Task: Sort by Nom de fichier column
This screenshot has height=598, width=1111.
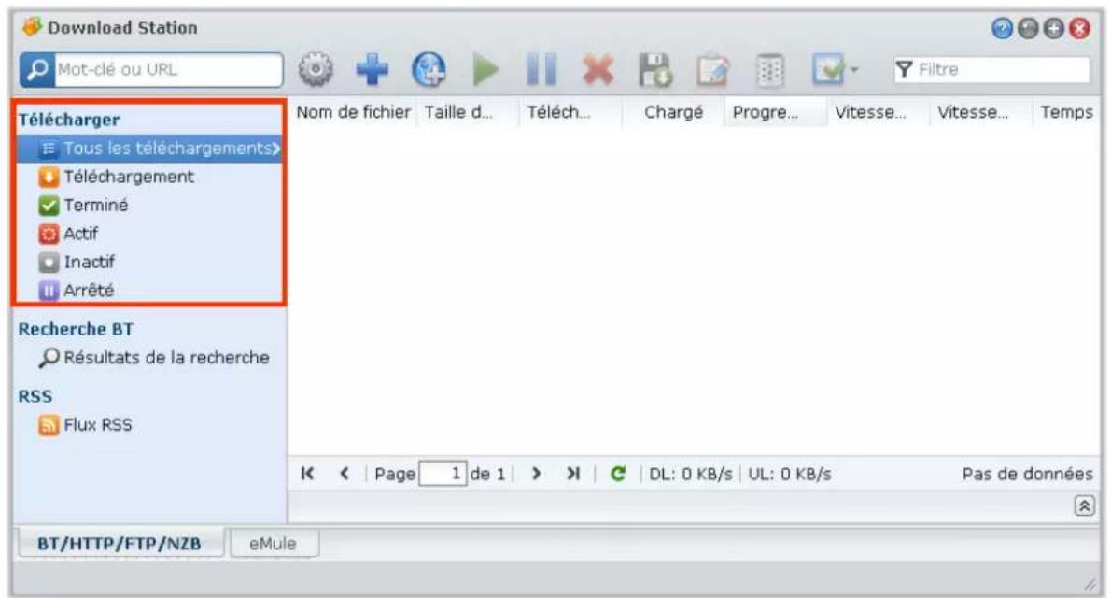Action: 353,112
